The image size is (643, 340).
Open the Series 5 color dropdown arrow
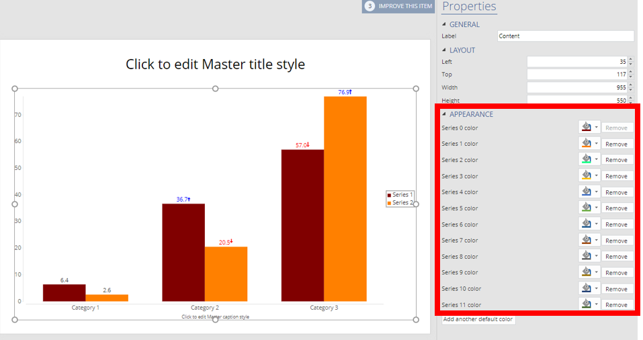point(596,208)
